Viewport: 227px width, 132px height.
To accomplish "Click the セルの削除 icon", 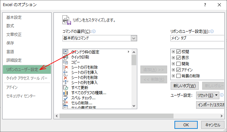I will 66,103.
